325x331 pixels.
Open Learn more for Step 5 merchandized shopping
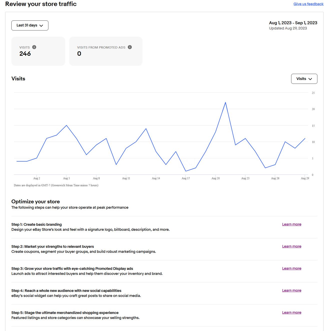coord(291,312)
